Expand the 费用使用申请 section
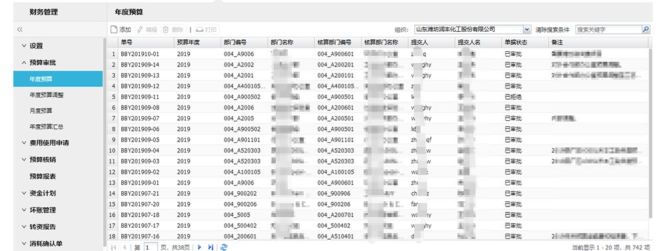Image resolution: width=666 pixels, height=251 pixels. [x=45, y=143]
